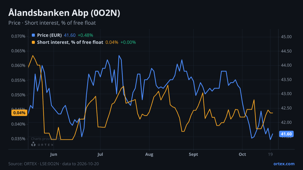Click the blue Price legend swatch
The image size is (303, 170).
[x=33, y=35]
